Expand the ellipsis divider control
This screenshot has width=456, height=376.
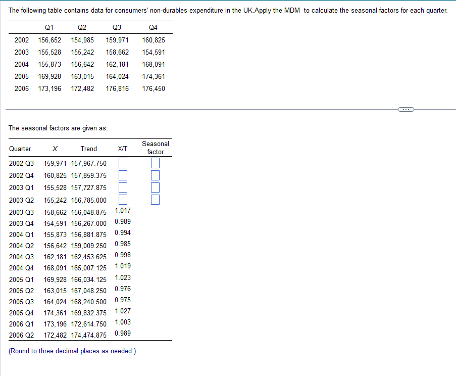406,109
